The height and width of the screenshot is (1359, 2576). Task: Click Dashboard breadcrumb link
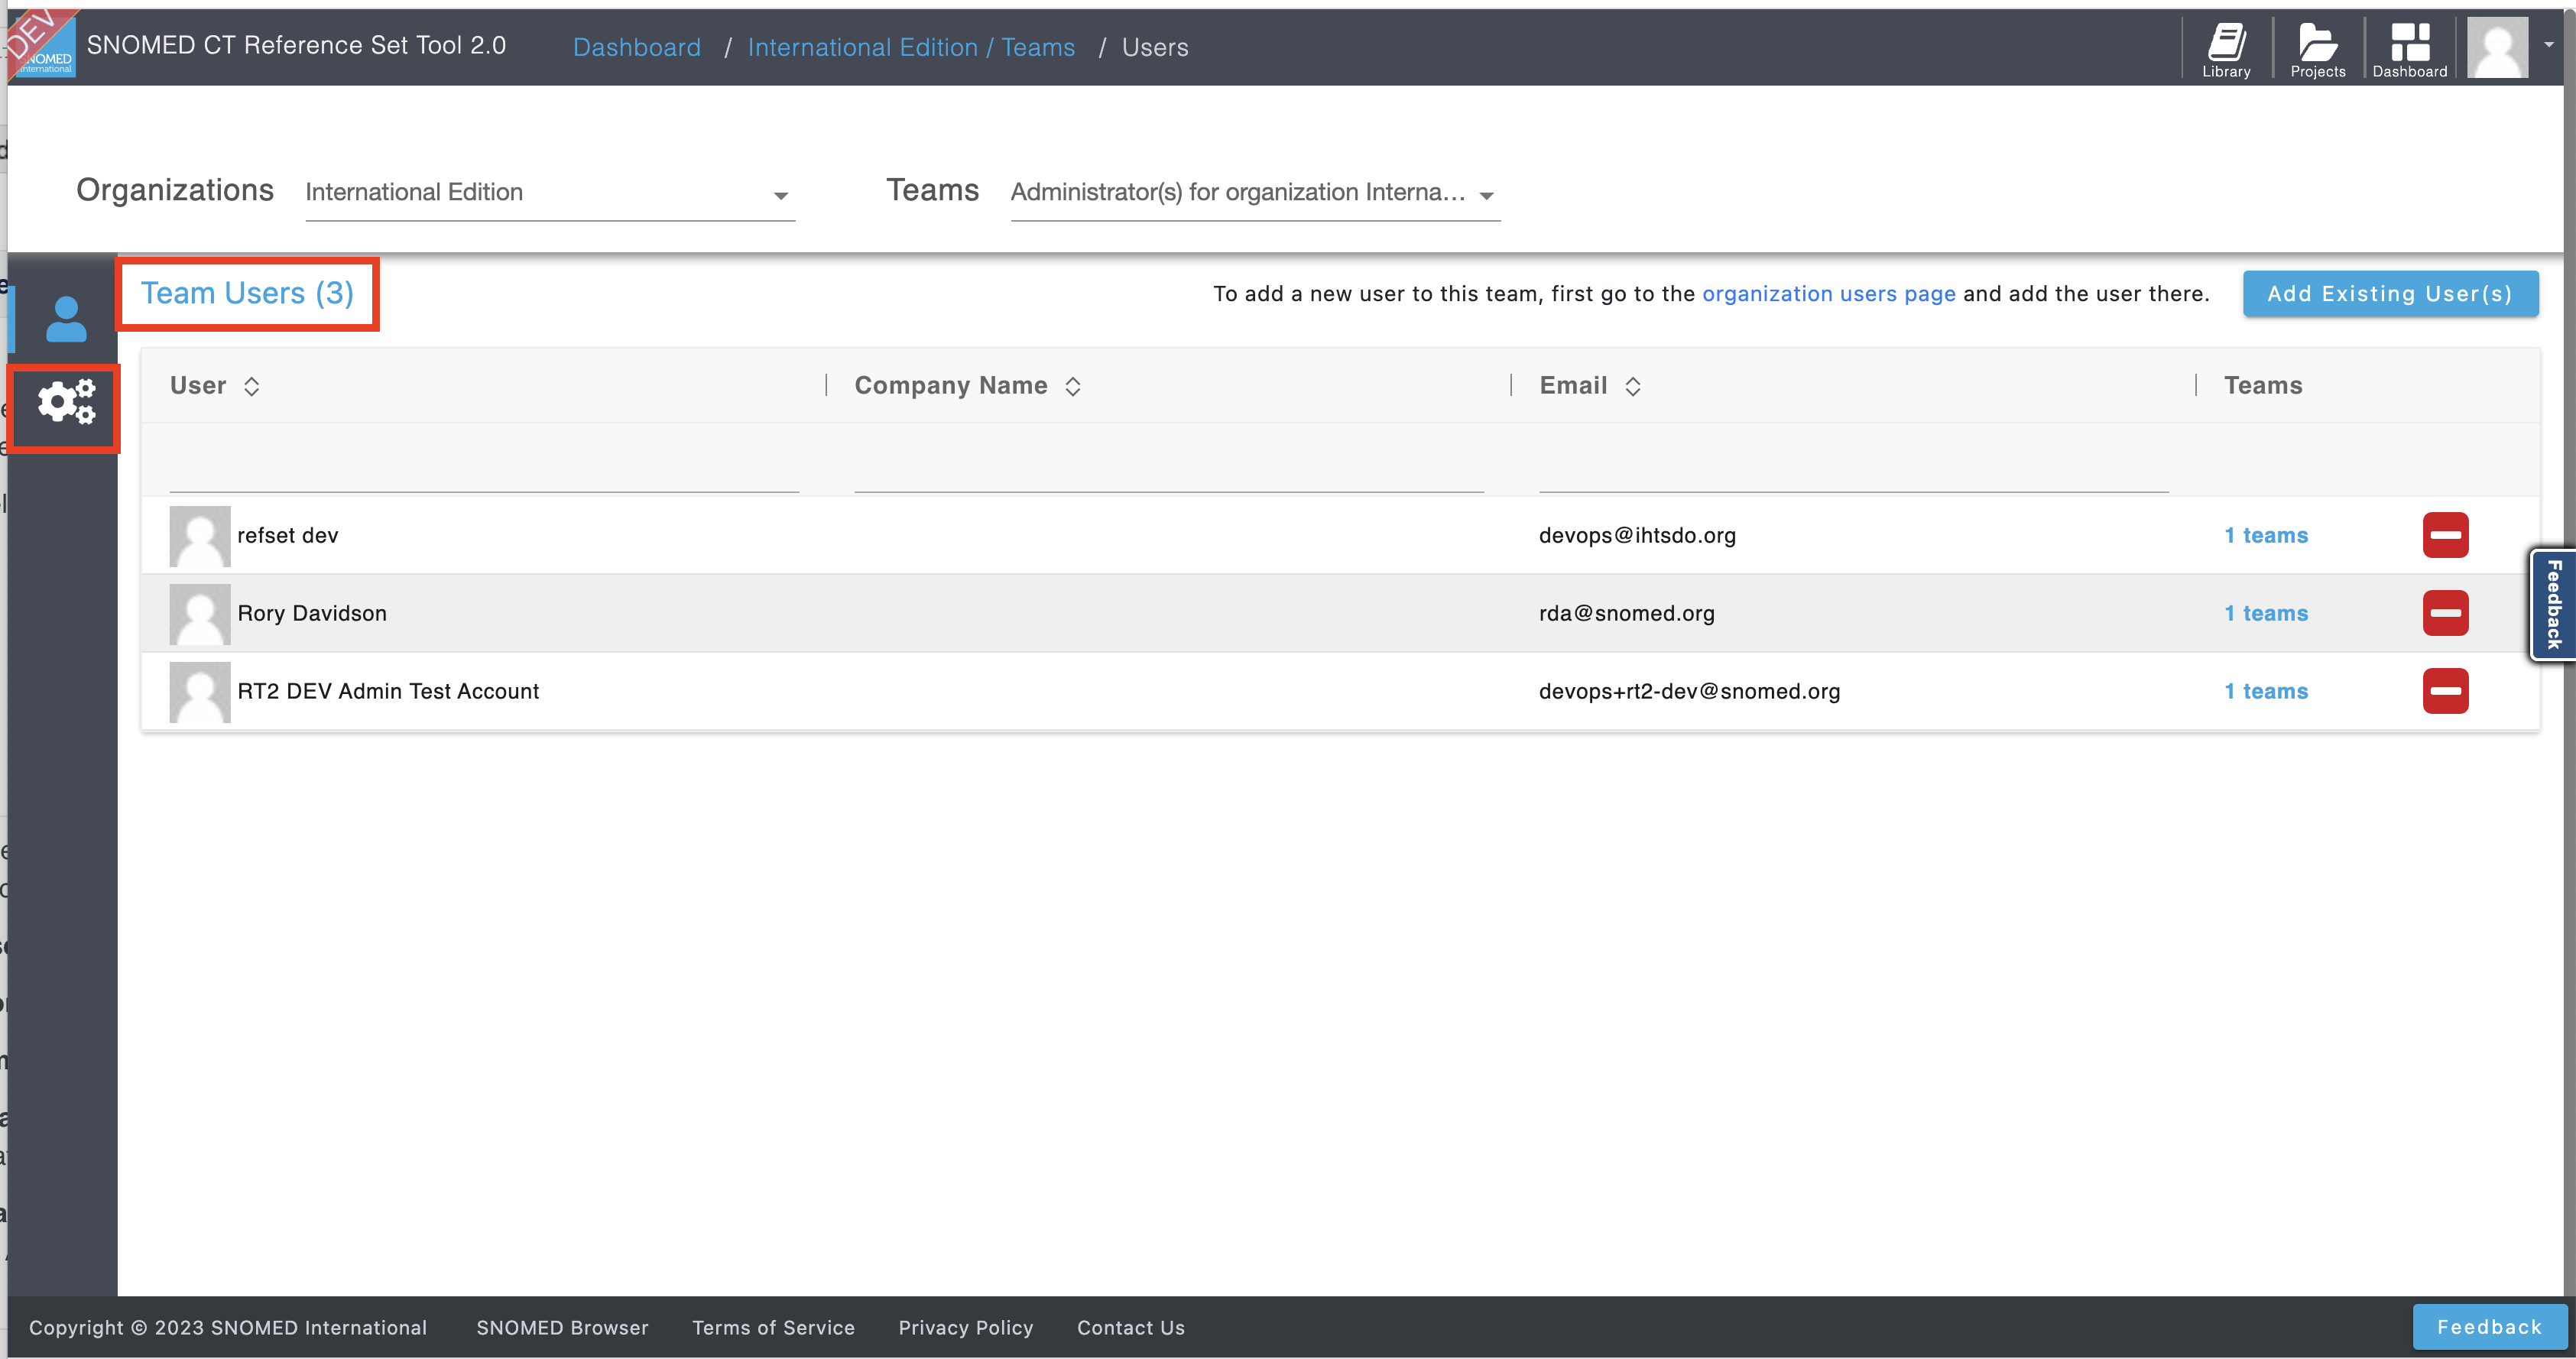637,47
